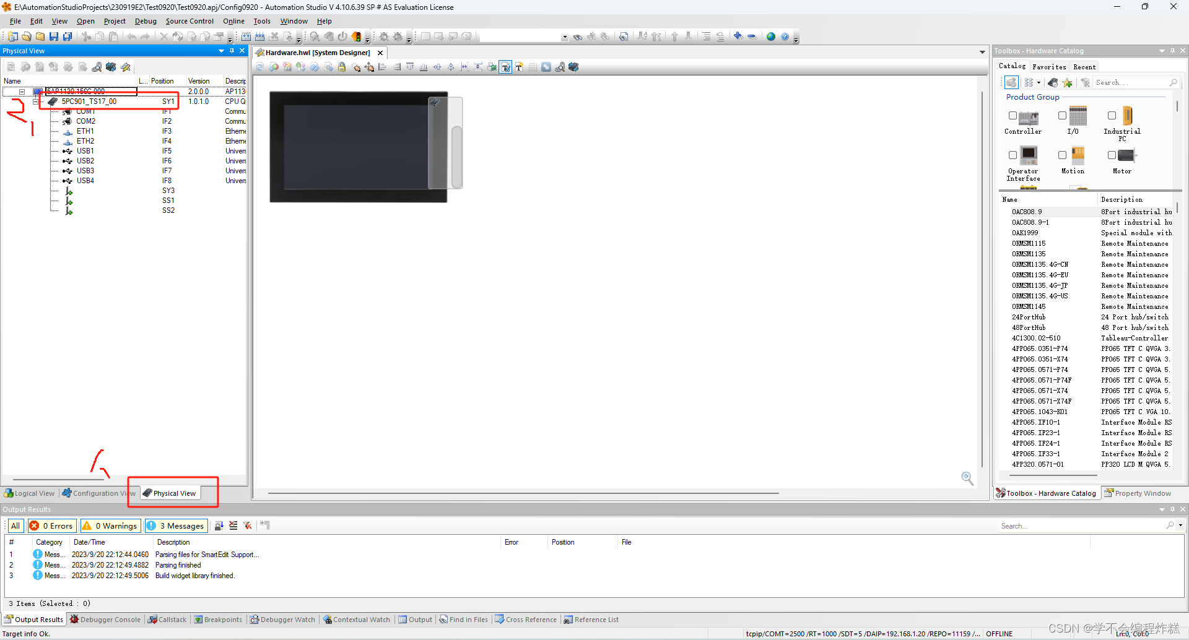Click the Build configuration toolbar icon

click(x=246, y=37)
